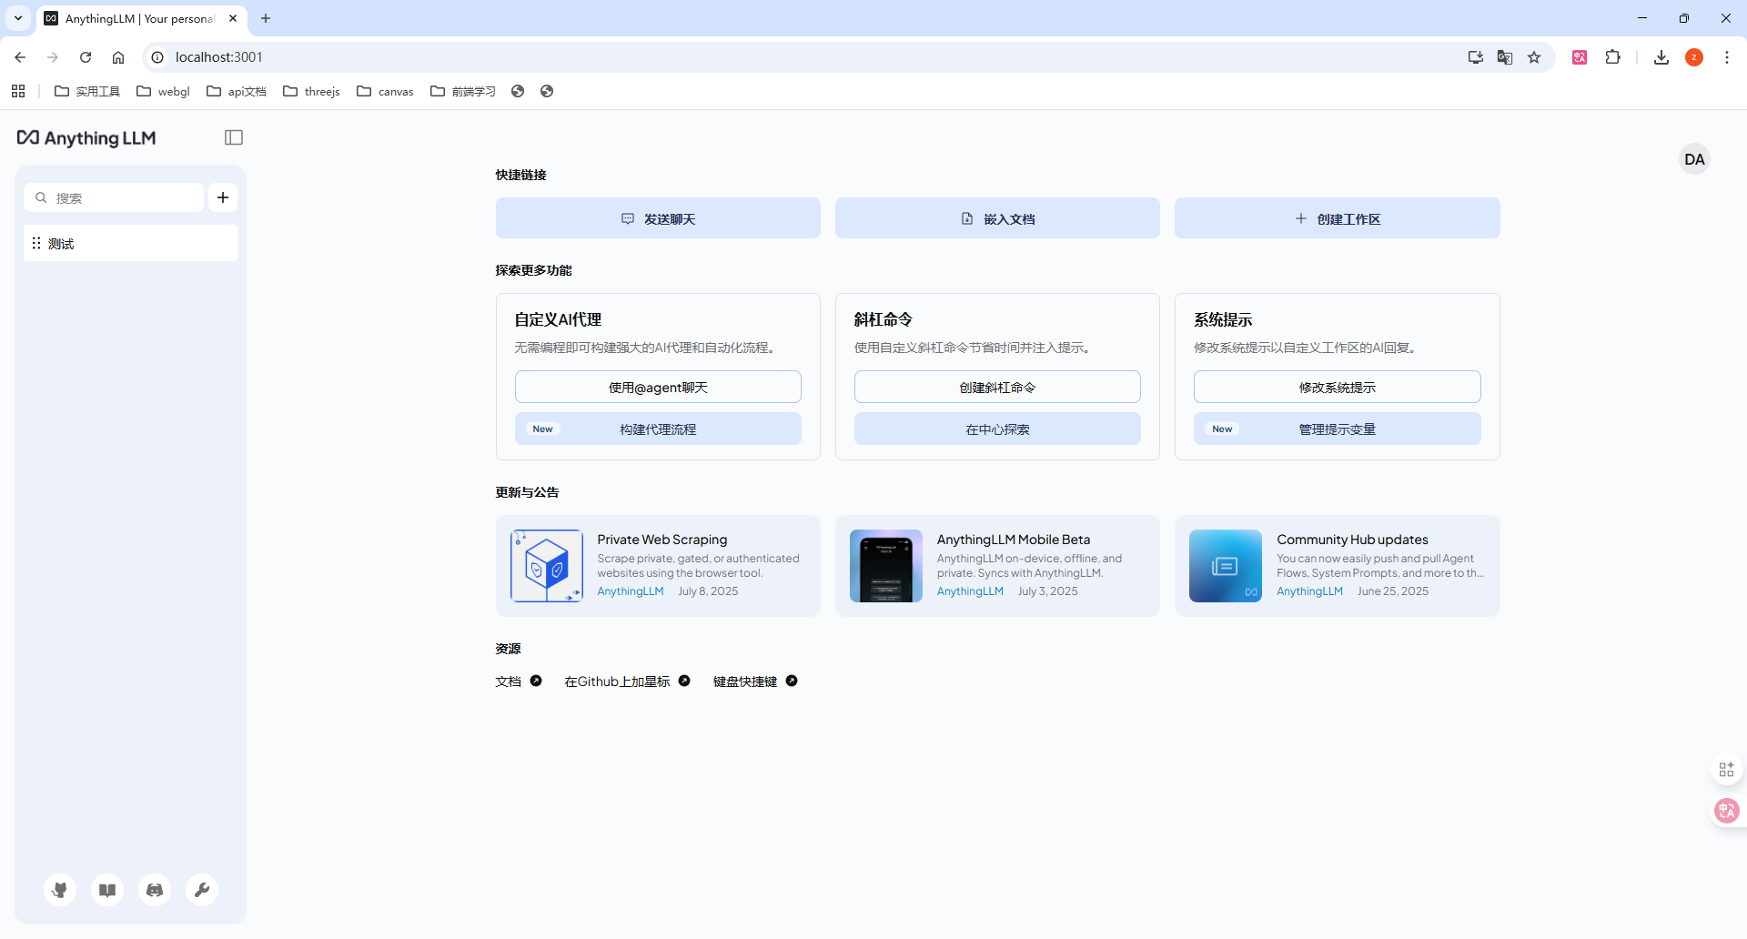Open the Chrome three-dot menu

(x=1726, y=57)
